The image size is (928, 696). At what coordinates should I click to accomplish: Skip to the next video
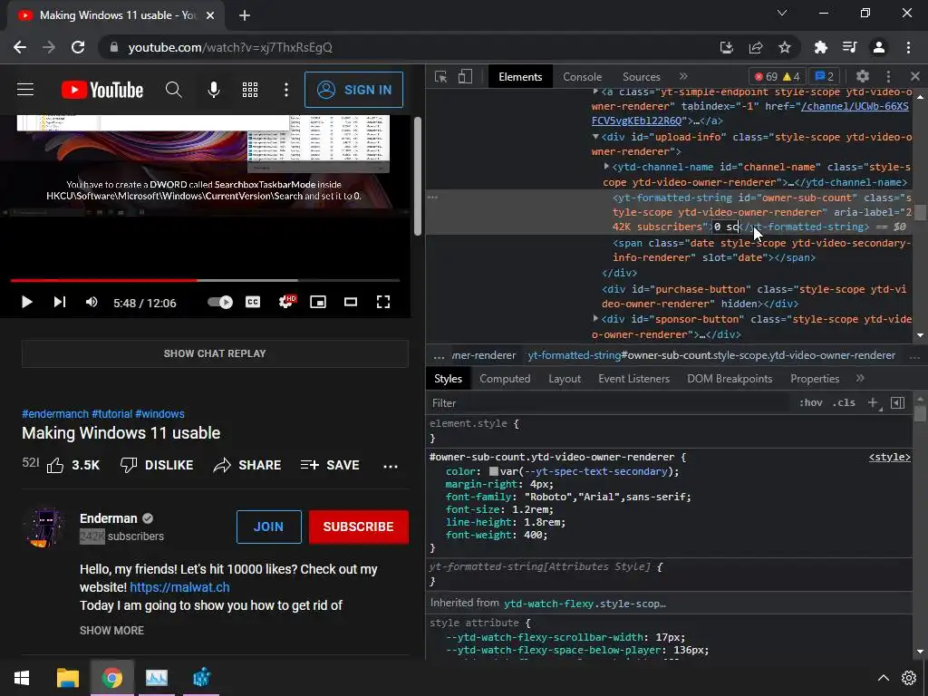59,303
